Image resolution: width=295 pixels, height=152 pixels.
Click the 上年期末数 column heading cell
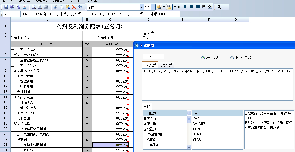110,44
